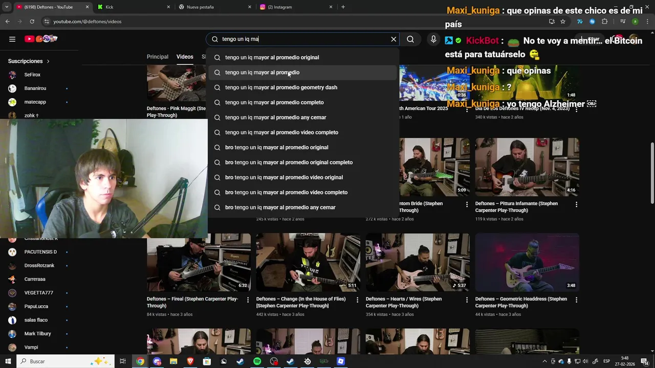Screen dimensions: 655x368
Task: Open channel Principal tab
Action: (x=158, y=57)
